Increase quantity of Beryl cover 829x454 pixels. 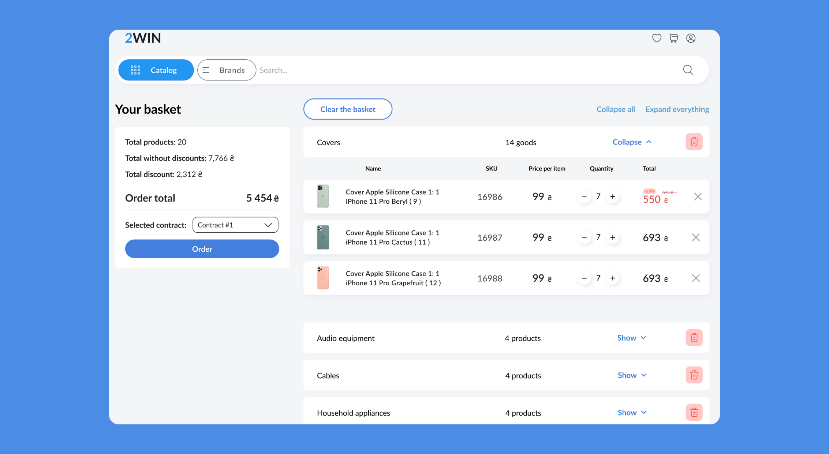(x=612, y=197)
